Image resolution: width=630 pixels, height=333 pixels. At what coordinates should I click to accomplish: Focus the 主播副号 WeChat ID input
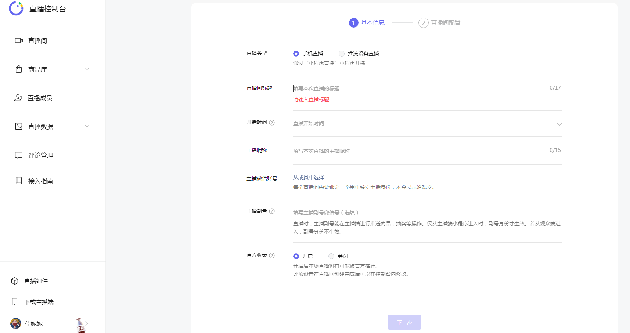tap(428, 212)
